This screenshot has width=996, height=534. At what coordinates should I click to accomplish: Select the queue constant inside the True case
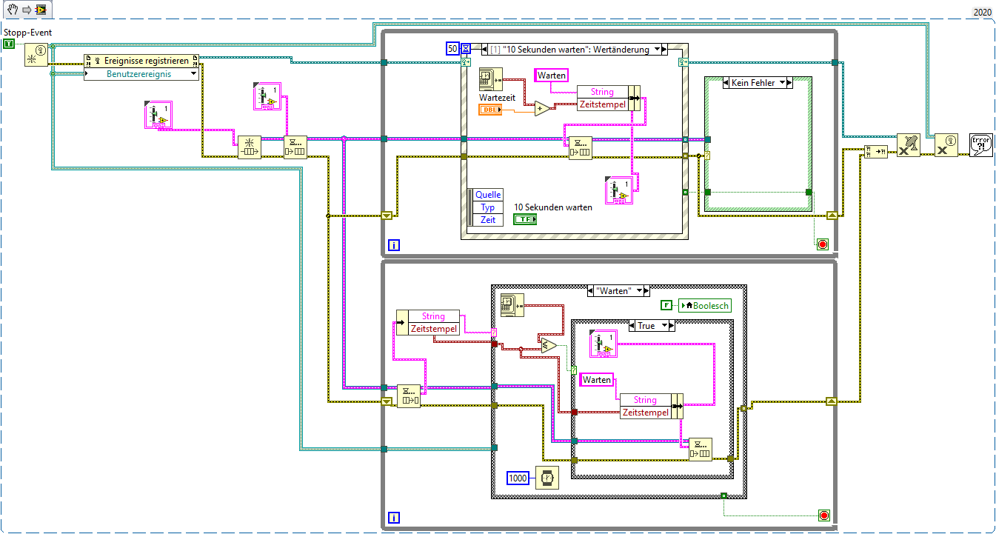(603, 344)
